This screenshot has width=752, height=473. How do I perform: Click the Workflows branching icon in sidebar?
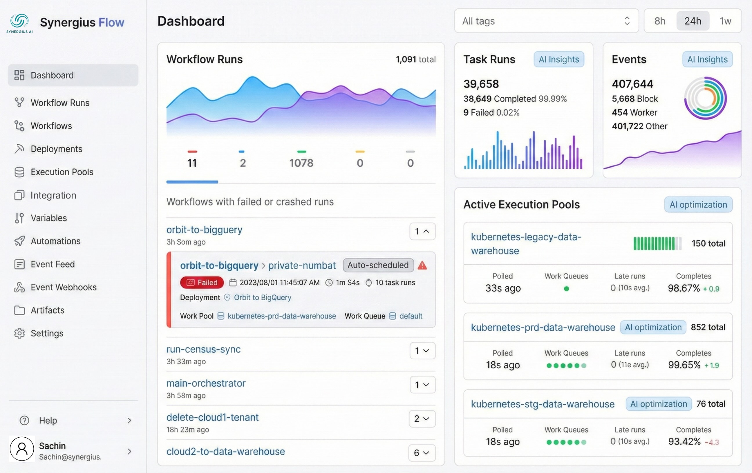pos(19,126)
